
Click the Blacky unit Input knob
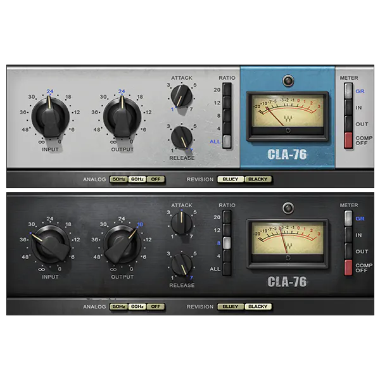50,244
